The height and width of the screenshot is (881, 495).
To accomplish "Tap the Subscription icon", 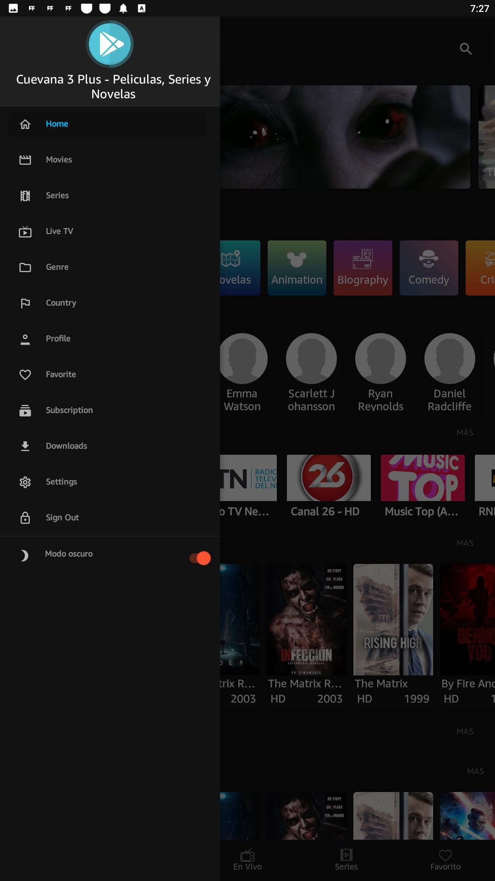I will [x=25, y=411].
